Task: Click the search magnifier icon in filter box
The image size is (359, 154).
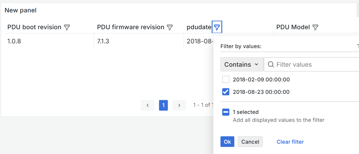Action: [x=271, y=65]
